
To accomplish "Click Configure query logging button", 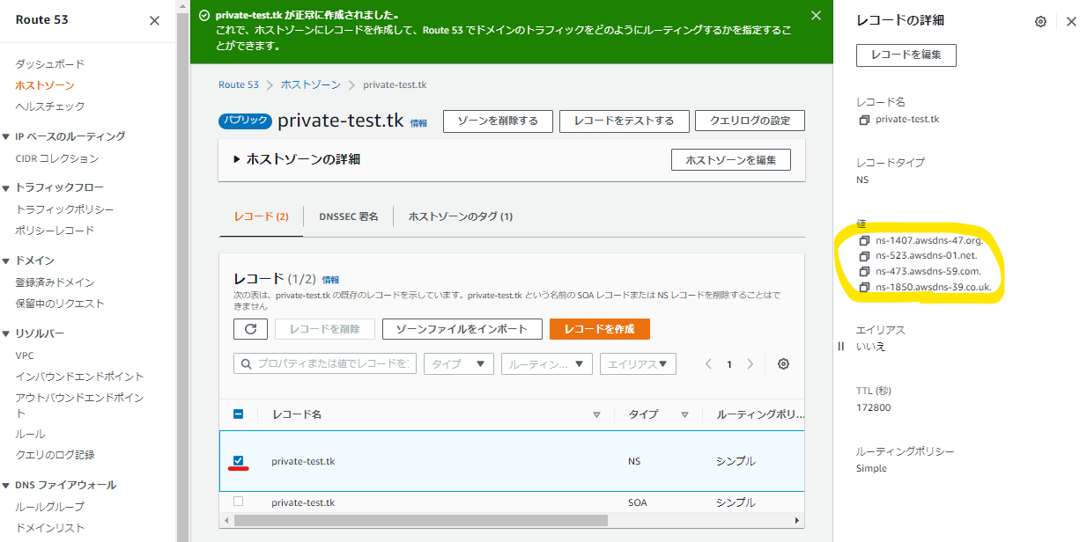I will [750, 121].
